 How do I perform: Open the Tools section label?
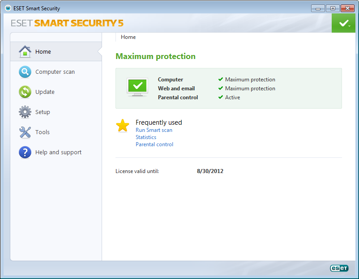tap(43, 132)
